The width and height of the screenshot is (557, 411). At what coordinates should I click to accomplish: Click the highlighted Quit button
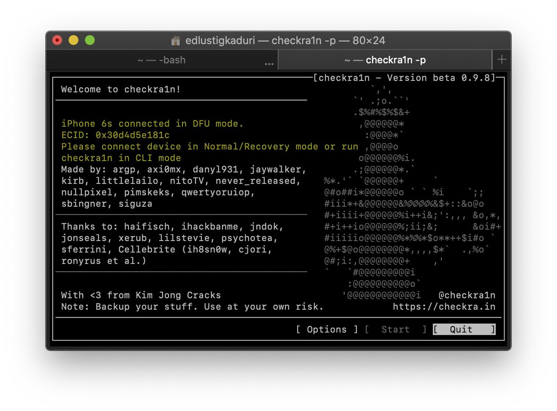(x=464, y=329)
